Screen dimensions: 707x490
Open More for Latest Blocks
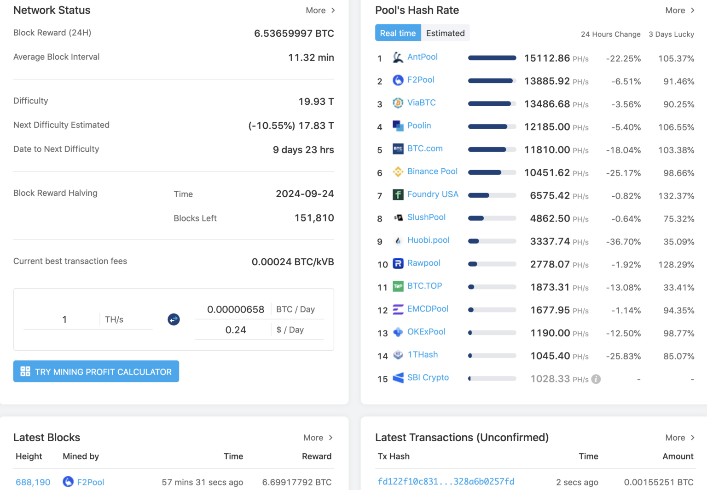coord(318,438)
